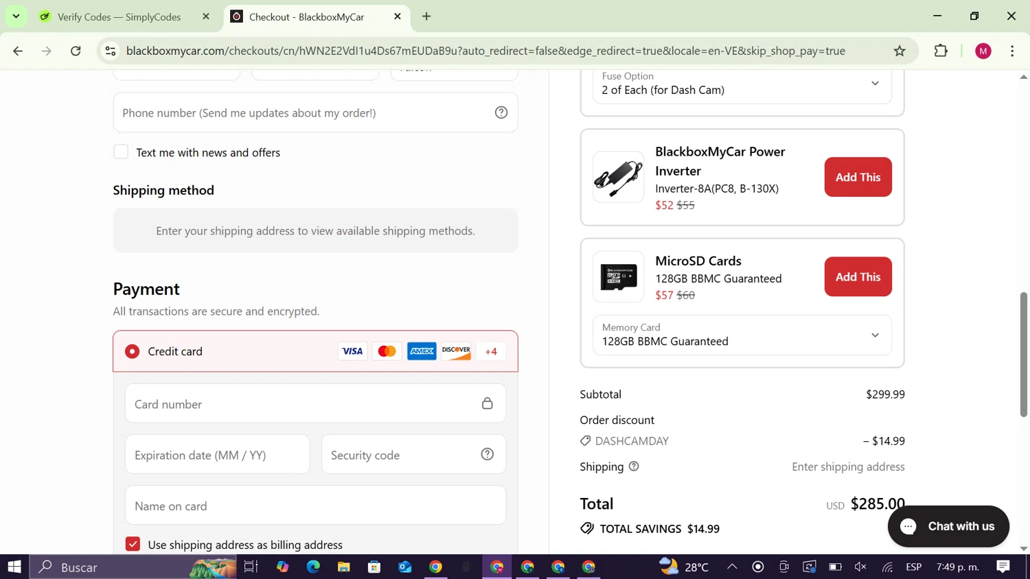The height and width of the screenshot is (579, 1030).
Task: Show hidden system tray icons
Action: tap(732, 567)
